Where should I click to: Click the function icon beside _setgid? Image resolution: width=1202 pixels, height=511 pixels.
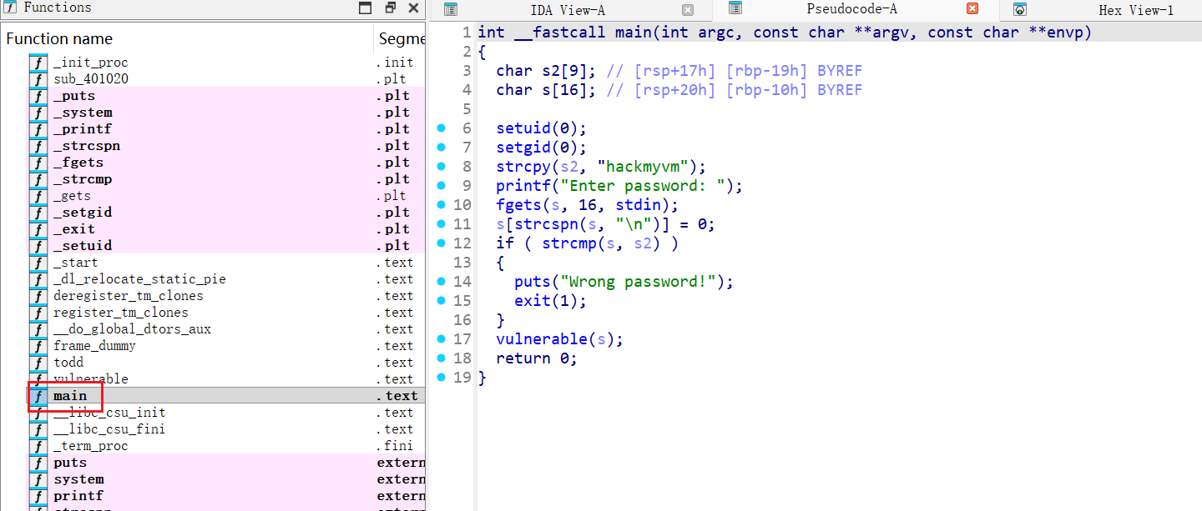click(38, 213)
